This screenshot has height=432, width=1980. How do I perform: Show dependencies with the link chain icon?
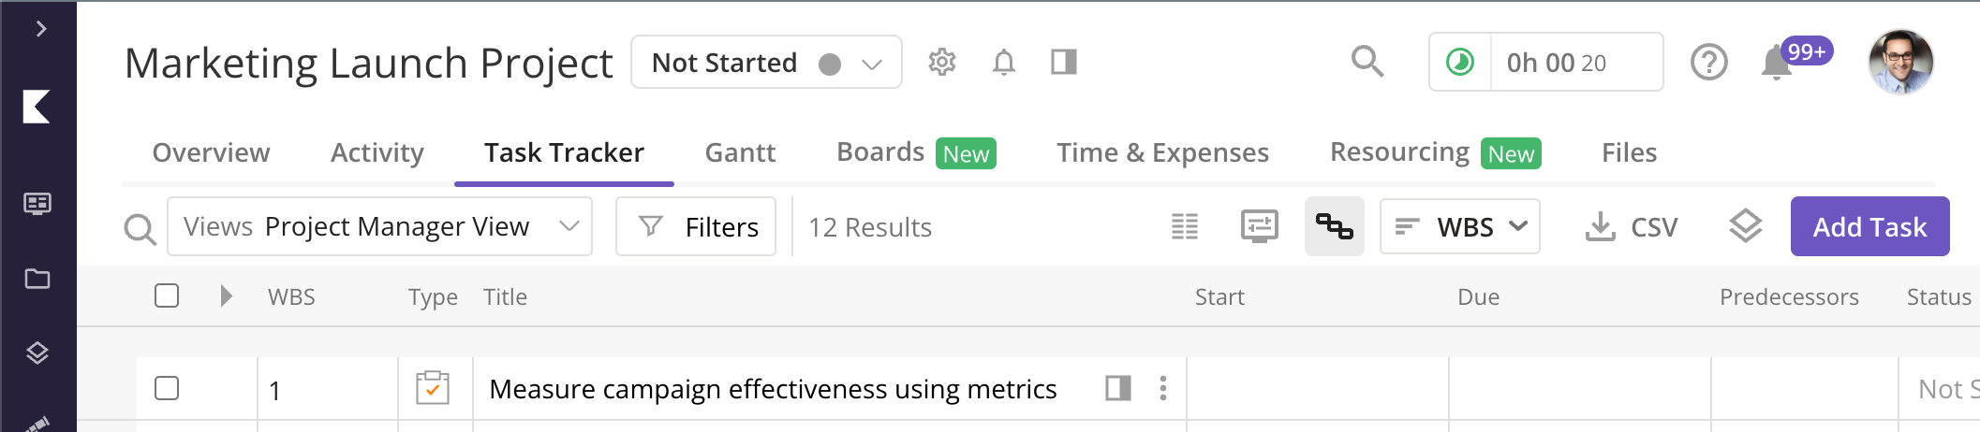click(1334, 226)
